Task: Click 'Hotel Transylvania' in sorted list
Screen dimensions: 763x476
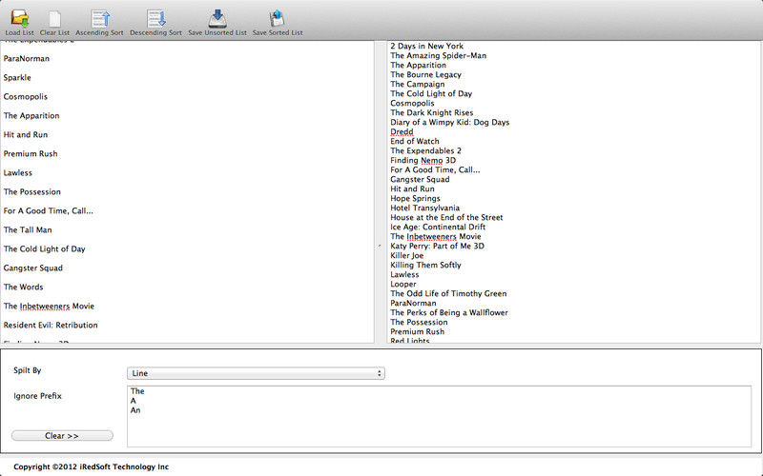Action: (x=424, y=208)
